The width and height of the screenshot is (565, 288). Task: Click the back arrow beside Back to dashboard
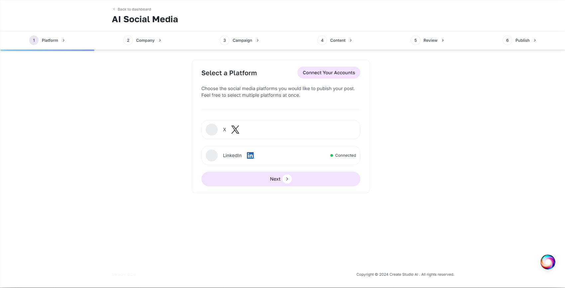coord(114,9)
